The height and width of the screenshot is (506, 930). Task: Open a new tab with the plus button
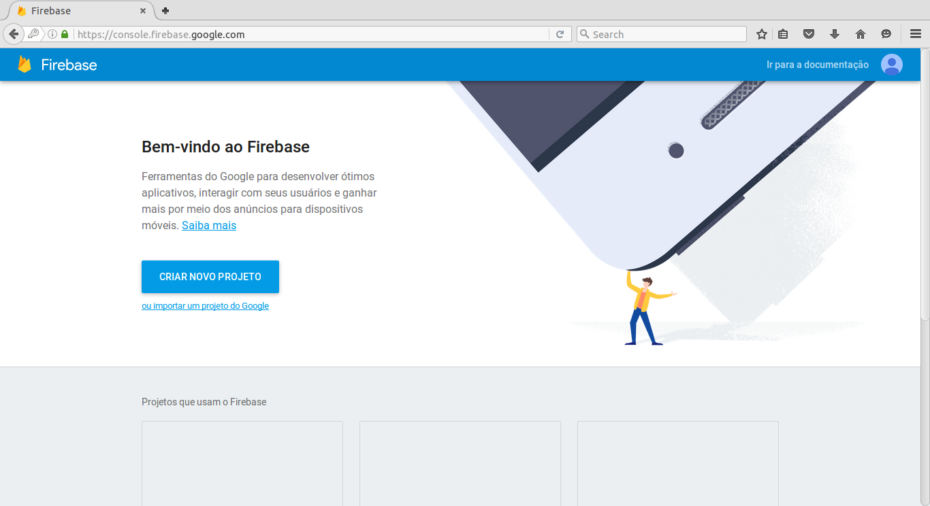165,11
